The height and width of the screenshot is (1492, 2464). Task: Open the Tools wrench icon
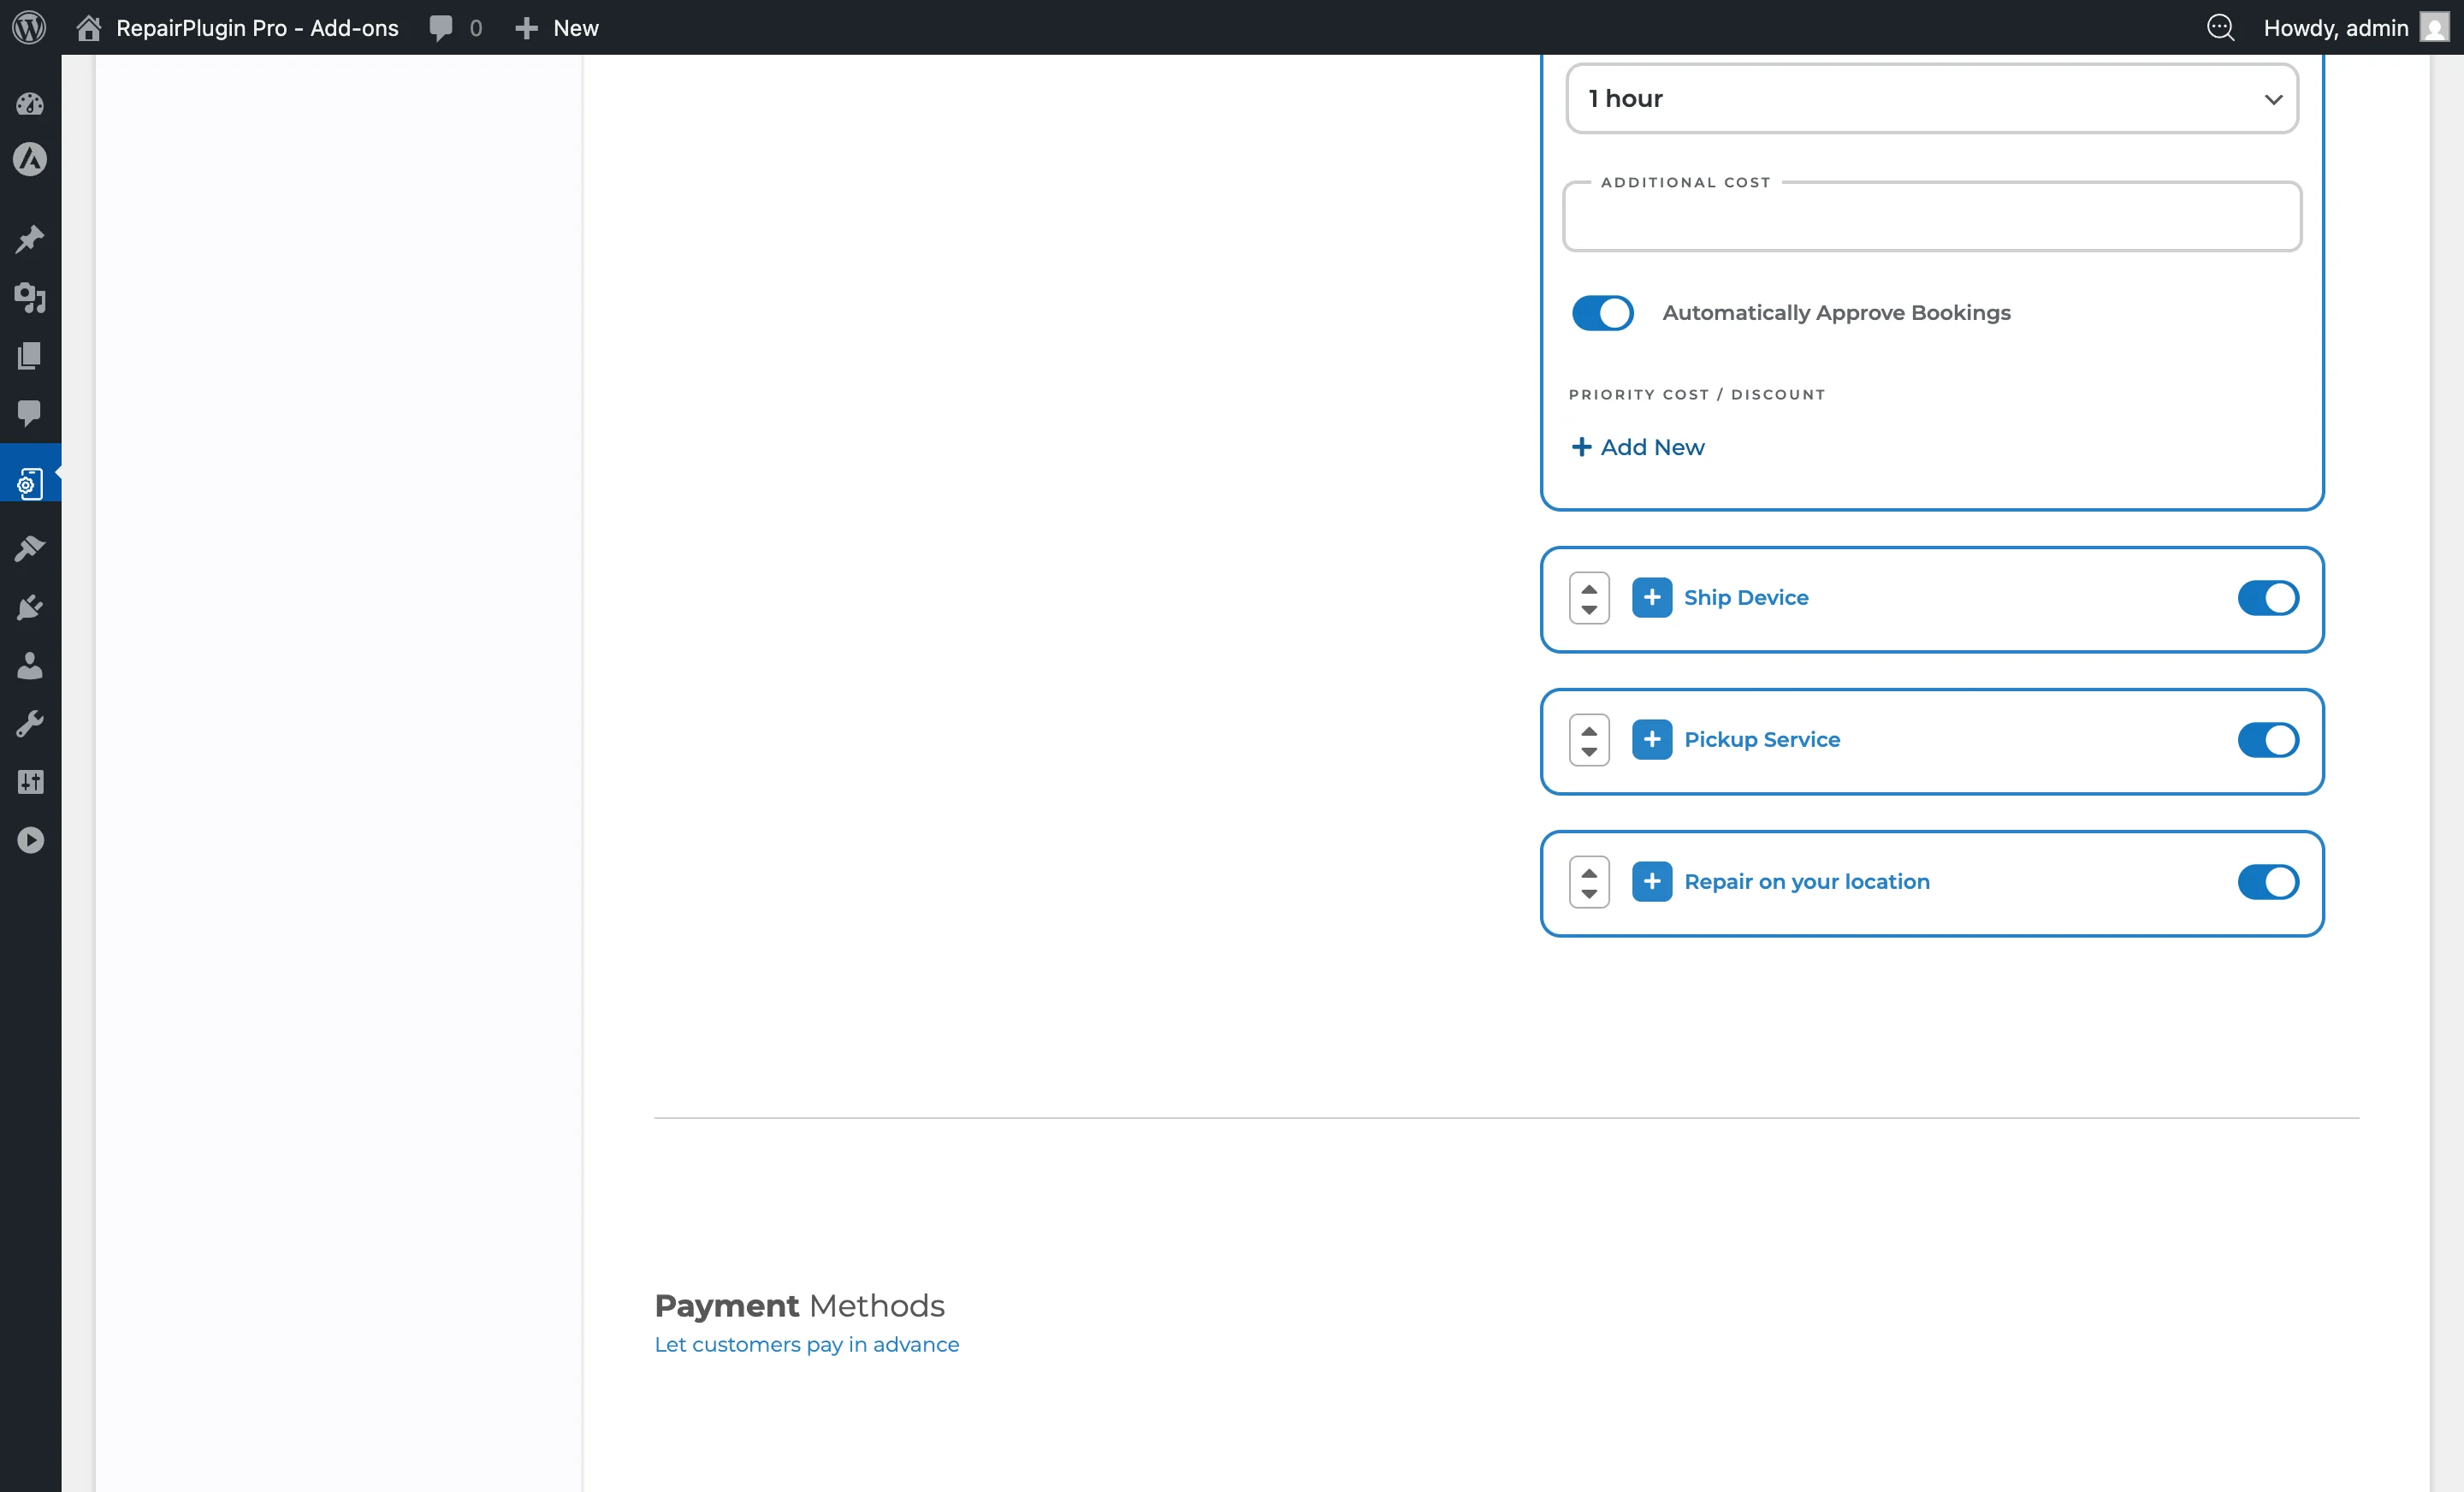[x=30, y=723]
